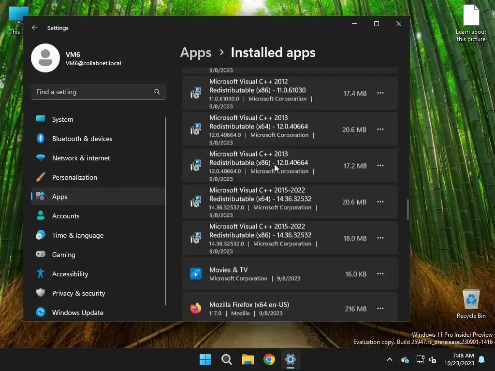Open the notification bell

tap(482, 359)
